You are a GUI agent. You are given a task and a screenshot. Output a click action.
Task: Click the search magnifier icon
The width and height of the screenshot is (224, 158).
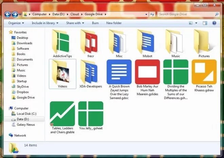217,14
